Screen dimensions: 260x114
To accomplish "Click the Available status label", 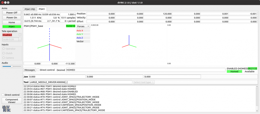I will click(x=250, y=71).
